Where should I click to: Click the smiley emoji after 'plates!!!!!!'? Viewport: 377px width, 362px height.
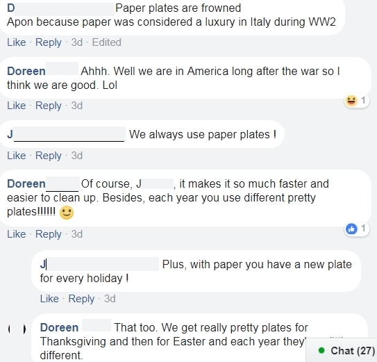[67, 213]
